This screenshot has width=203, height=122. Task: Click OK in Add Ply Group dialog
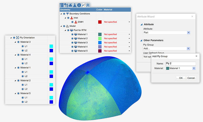coord(181,78)
